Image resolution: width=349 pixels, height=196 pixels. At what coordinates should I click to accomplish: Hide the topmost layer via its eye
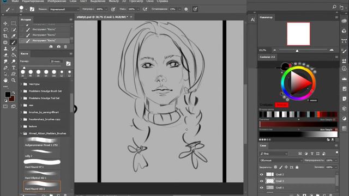(262, 174)
